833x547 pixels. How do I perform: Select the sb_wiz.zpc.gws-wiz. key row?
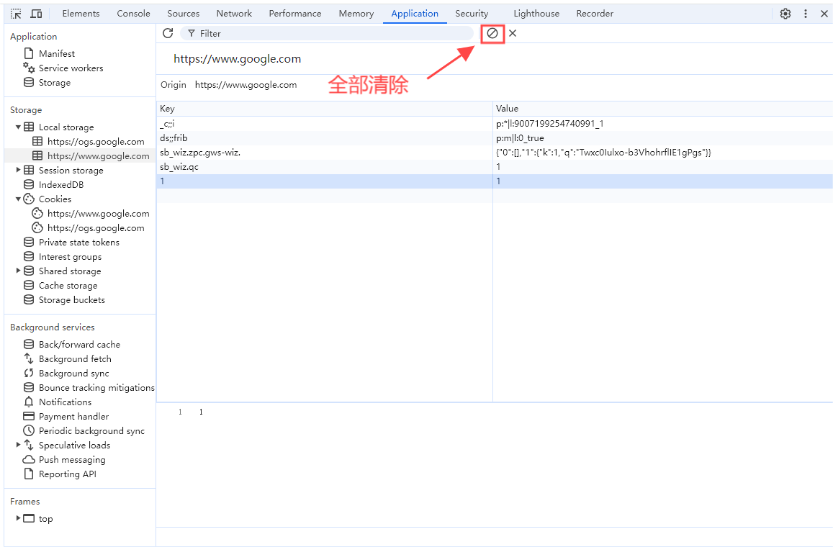click(x=325, y=153)
